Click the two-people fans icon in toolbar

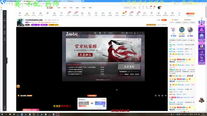[x=82, y=13]
